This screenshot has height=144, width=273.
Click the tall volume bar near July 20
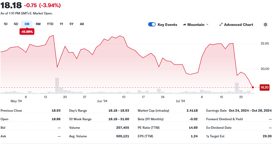[x=237, y=88]
